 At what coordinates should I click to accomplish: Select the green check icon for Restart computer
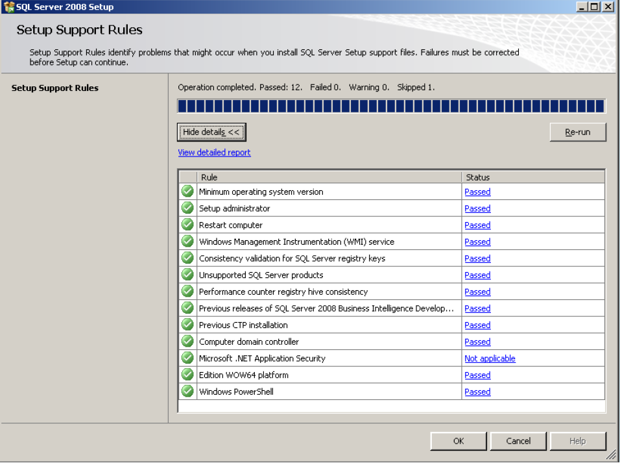(187, 225)
